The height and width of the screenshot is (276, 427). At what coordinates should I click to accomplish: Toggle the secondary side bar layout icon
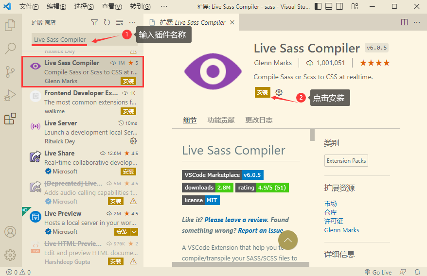click(339, 6)
